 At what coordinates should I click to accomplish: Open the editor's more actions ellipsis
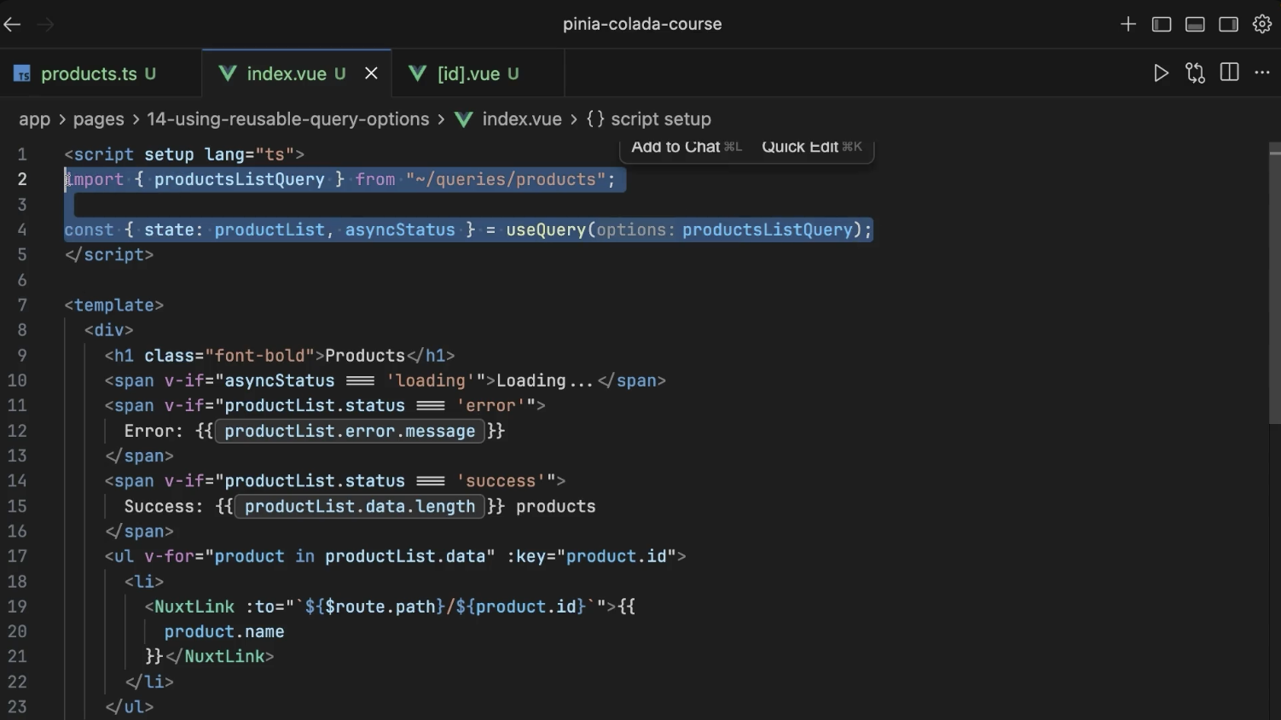[1262, 73]
